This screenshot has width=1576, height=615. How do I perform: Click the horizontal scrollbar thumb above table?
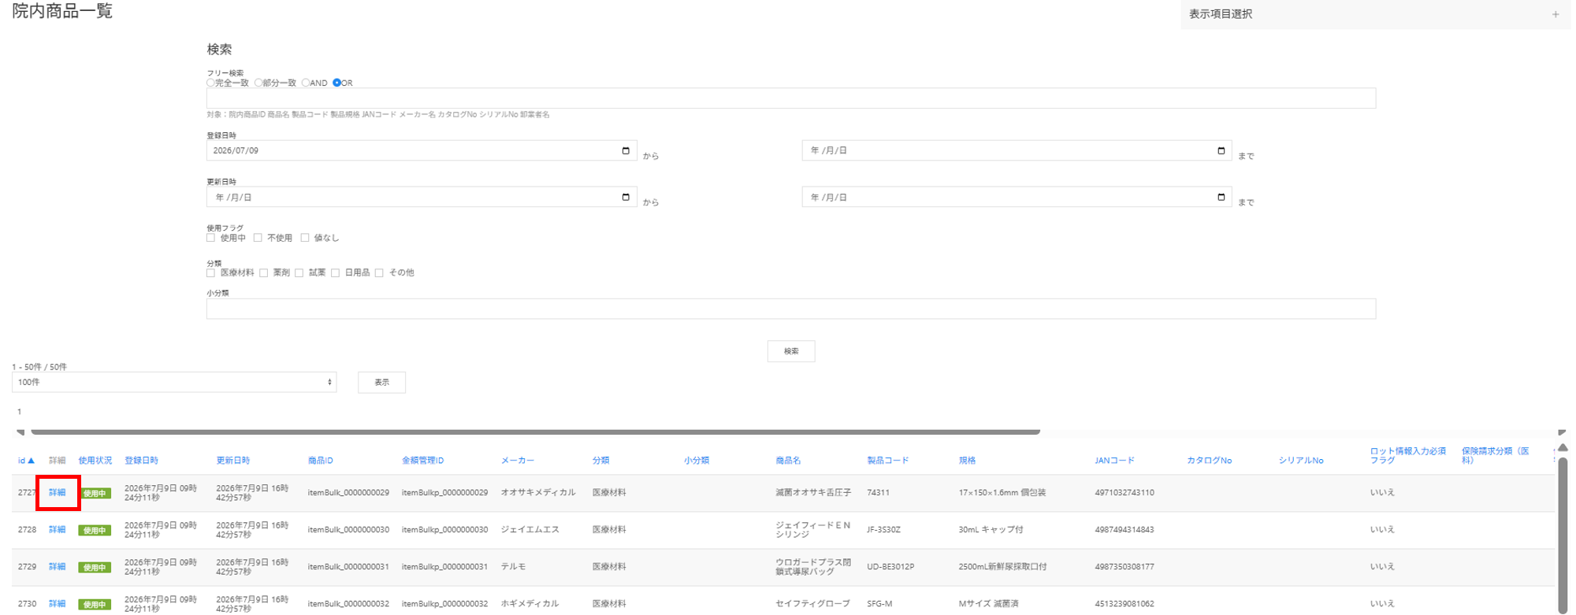[536, 432]
